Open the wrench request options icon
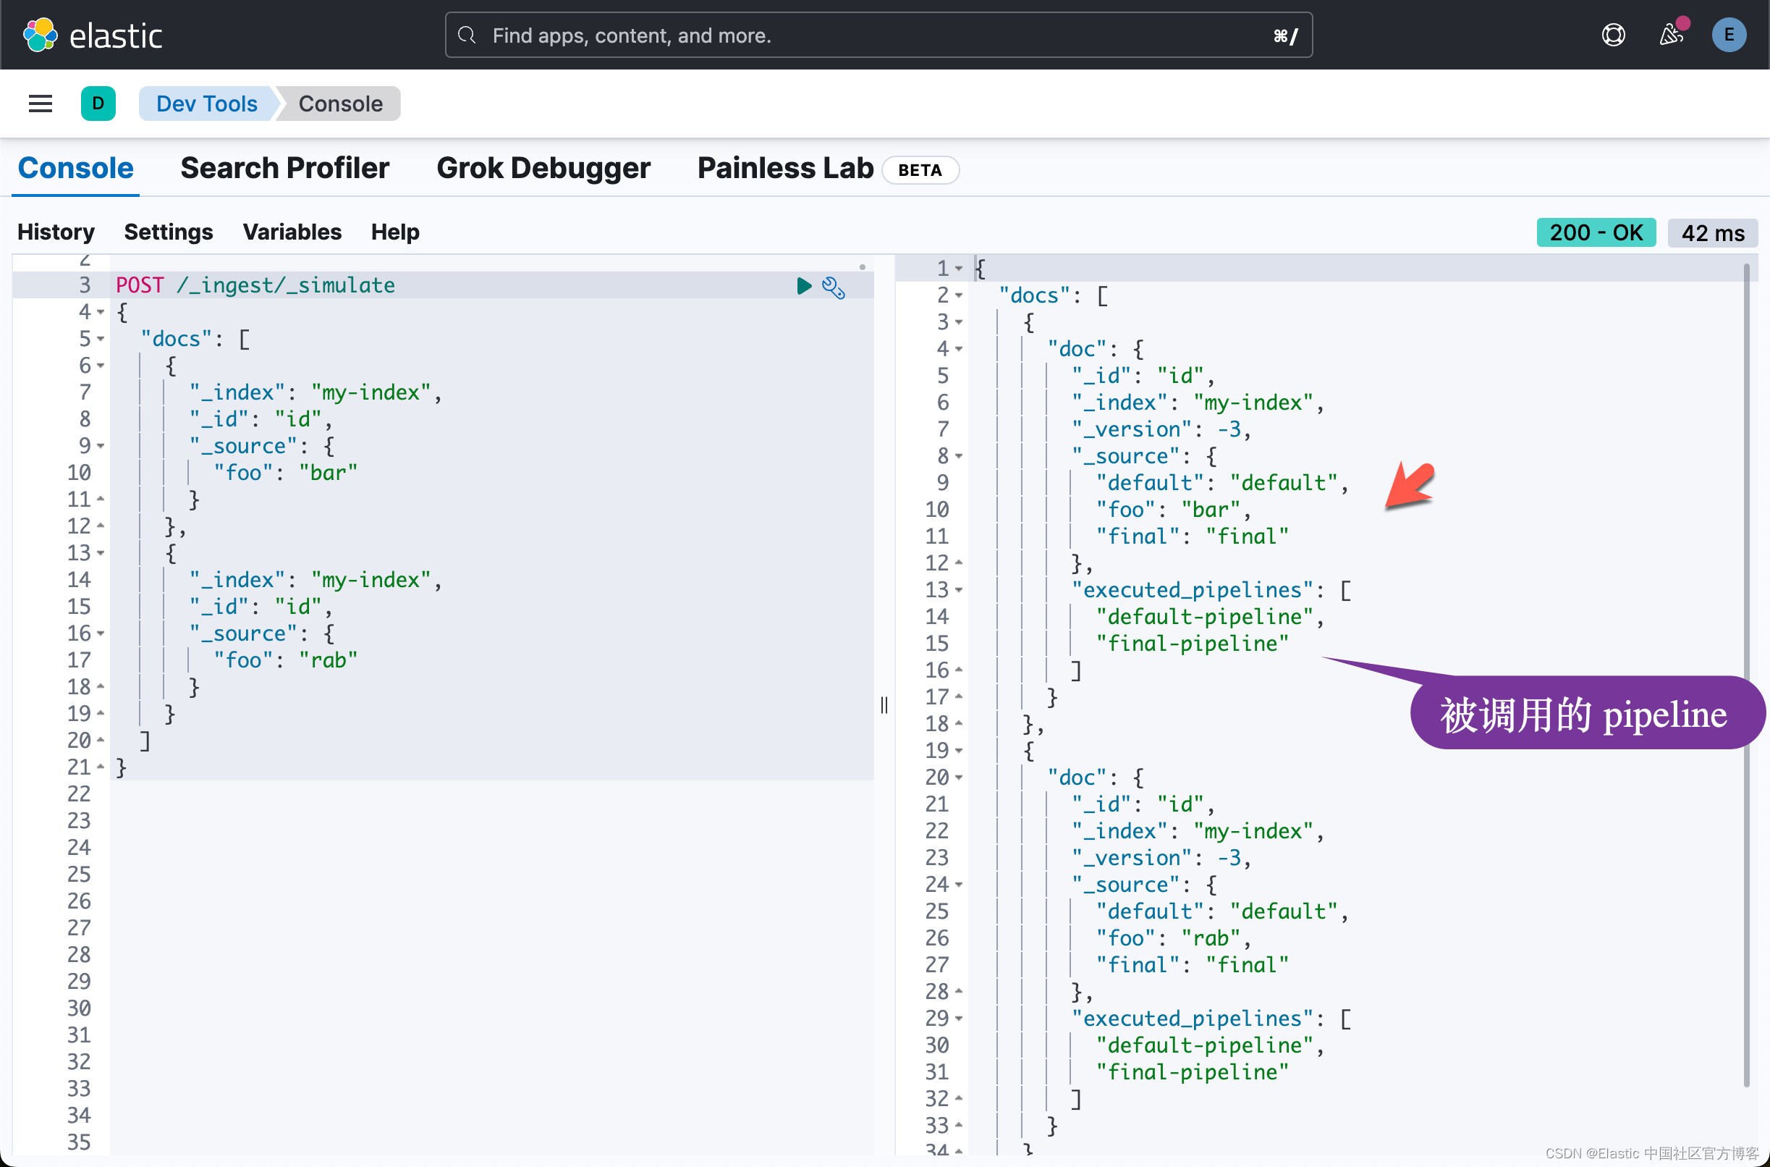This screenshot has height=1167, width=1770. pos(834,287)
